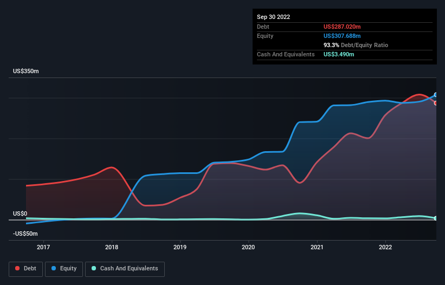Click Cash And Equivalents label in tooltip

click(x=286, y=54)
